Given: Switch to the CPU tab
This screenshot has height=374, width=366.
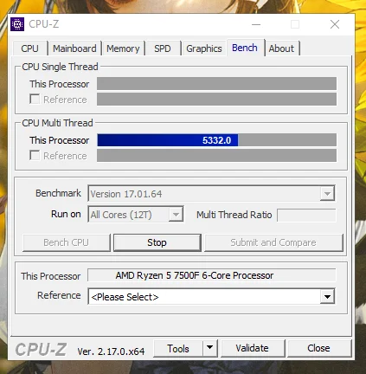Looking at the screenshot, I should (30, 48).
